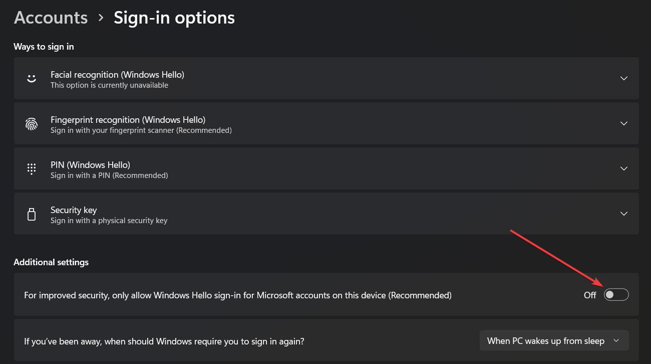
Task: Click 'This option is currently unavailable' text
Action: click(109, 85)
